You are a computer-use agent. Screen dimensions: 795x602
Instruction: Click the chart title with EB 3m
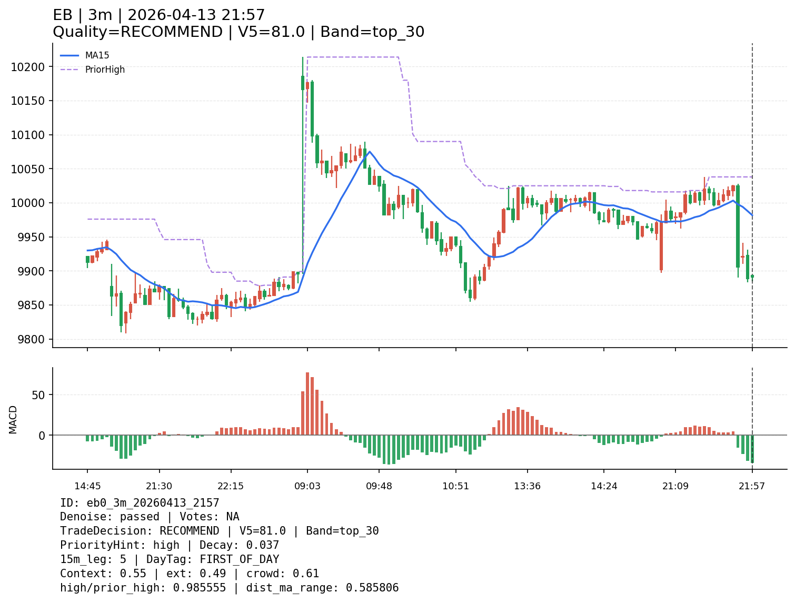point(158,15)
